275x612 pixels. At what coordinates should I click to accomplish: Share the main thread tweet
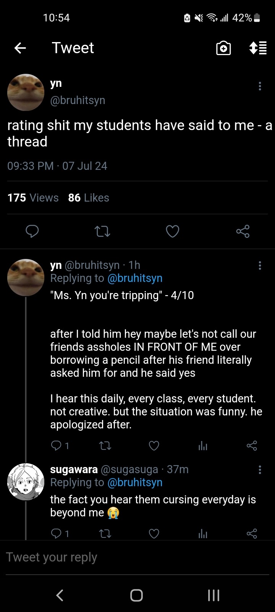click(x=243, y=231)
